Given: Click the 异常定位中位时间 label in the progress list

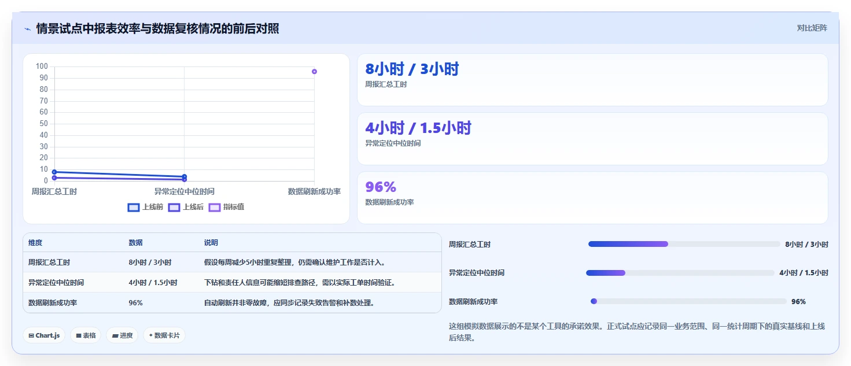Looking at the screenshot, I should 477,273.
